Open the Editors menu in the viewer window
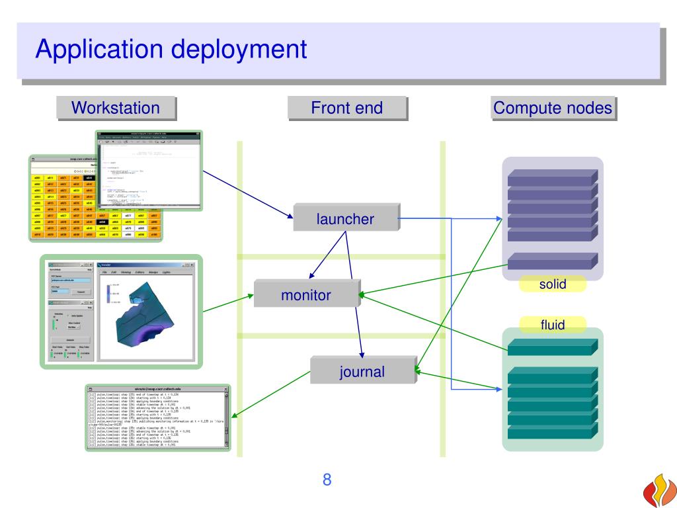Viewport: 677px width, 508px height. (140, 272)
